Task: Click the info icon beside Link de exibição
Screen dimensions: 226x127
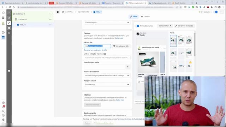Action: coord(105,54)
